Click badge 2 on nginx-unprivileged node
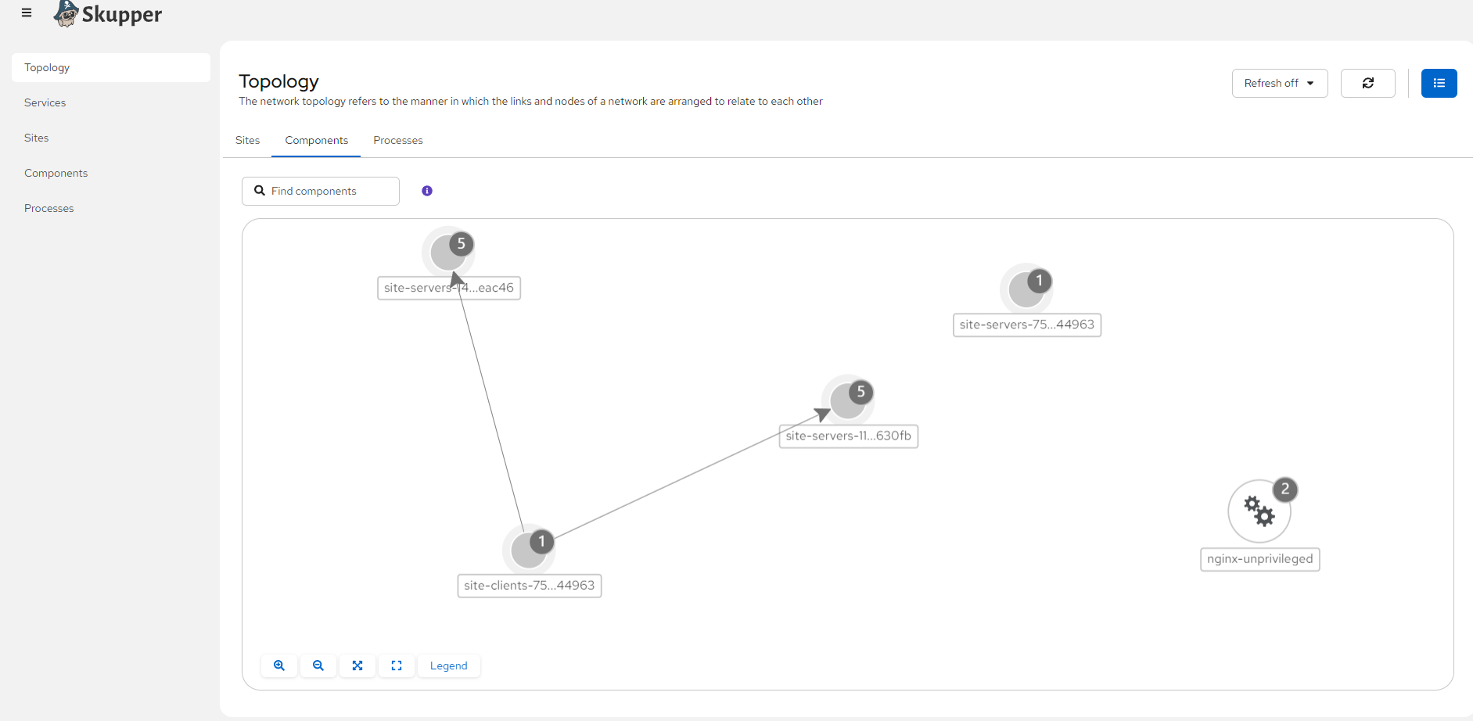Image resolution: width=1473 pixels, height=721 pixels. tap(1285, 490)
